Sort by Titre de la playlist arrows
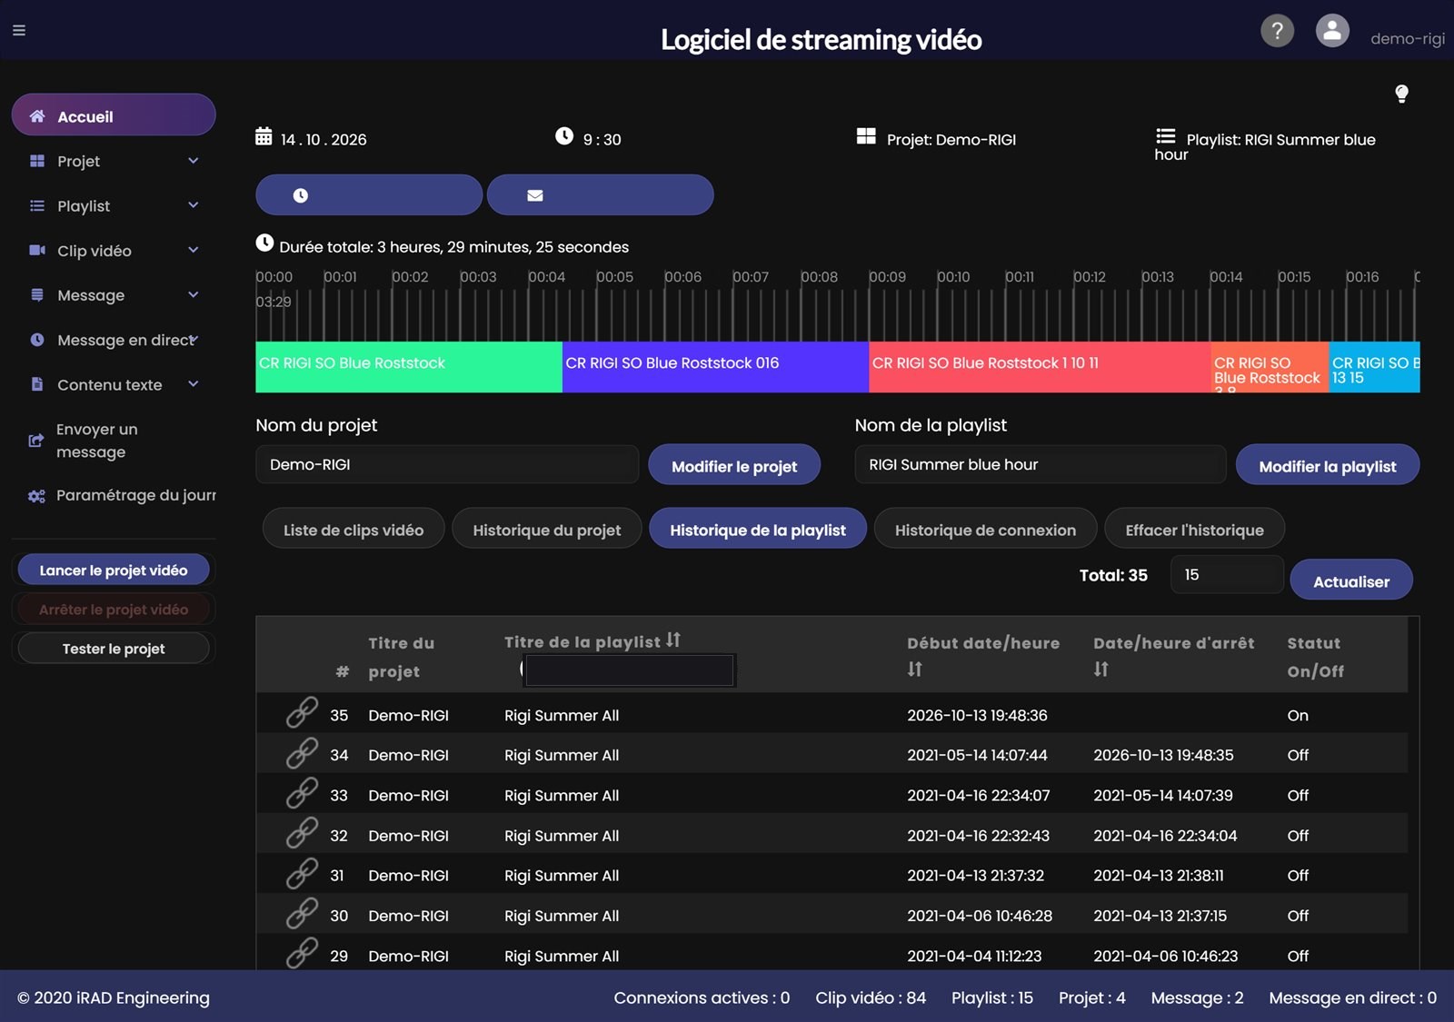The image size is (1454, 1022). click(673, 640)
